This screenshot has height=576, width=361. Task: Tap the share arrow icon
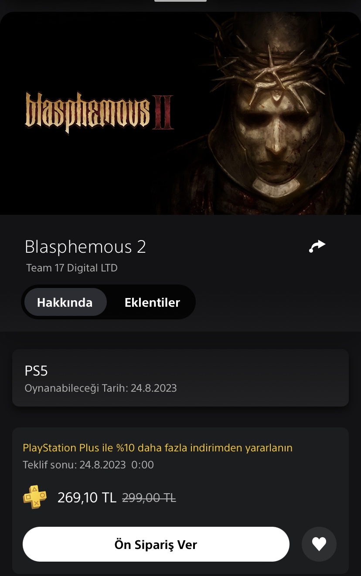317,246
